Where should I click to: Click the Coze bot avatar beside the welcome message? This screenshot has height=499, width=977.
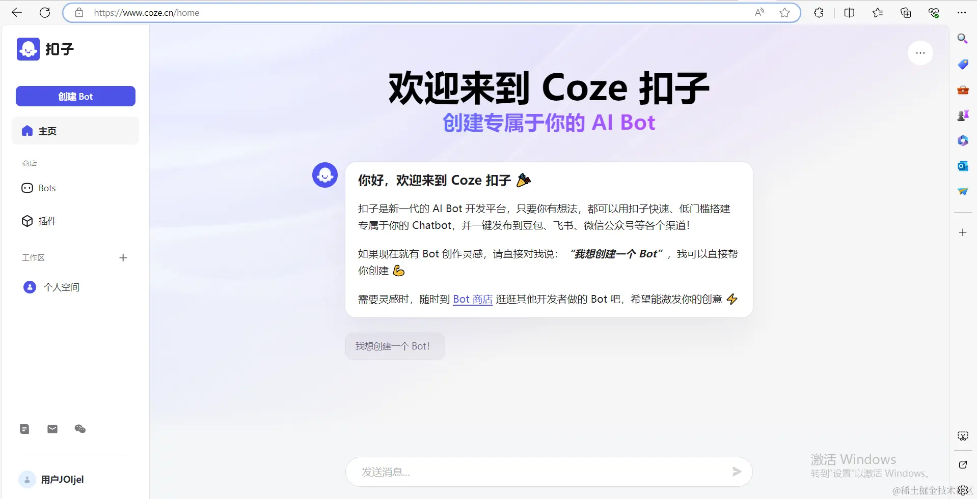point(325,175)
